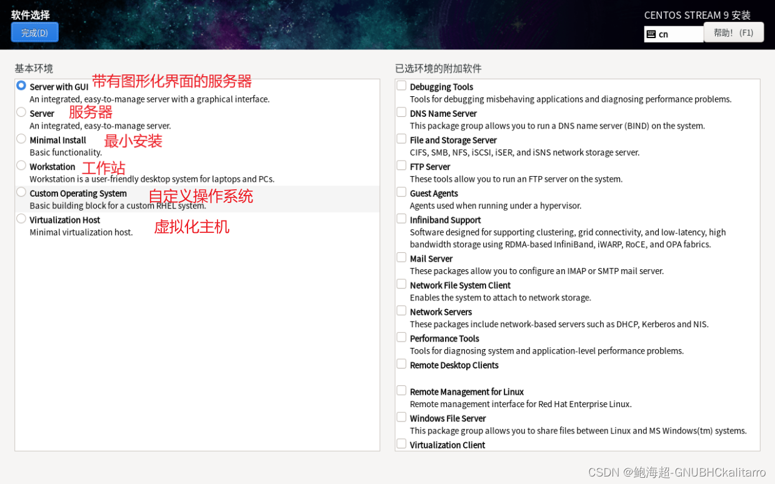Select Custom Operating System option
The image size is (775, 484).
21,192
